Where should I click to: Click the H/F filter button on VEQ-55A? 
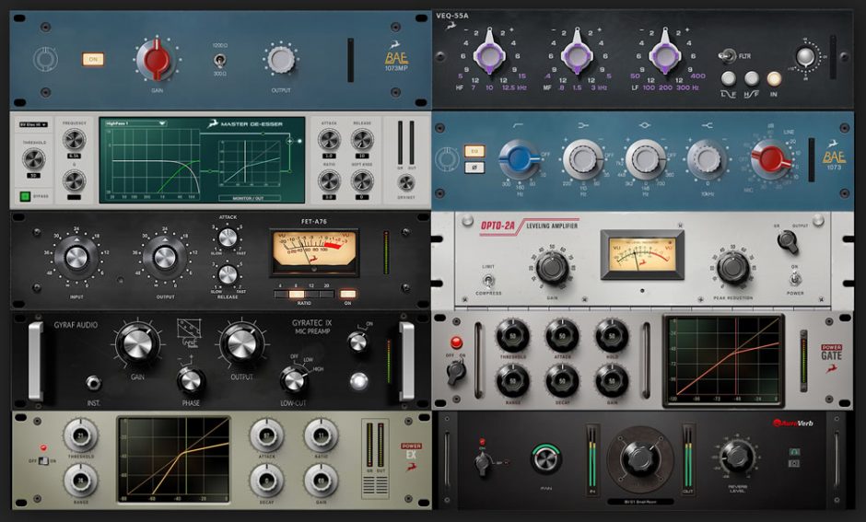tap(751, 78)
